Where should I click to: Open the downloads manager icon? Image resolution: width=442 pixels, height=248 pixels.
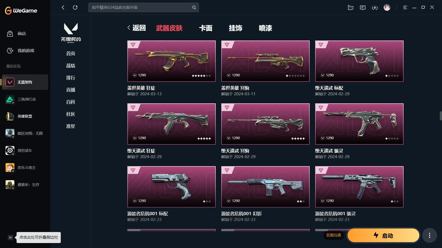click(x=375, y=7)
